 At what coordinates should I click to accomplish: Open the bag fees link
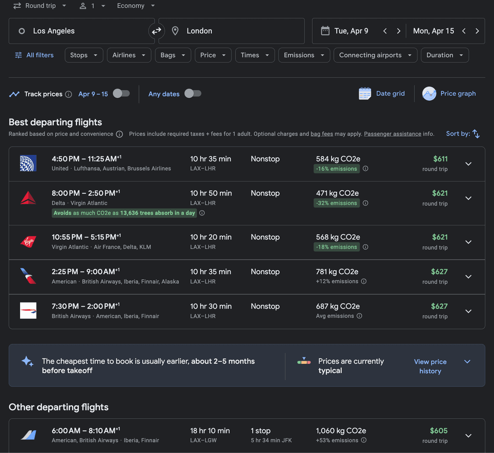[322, 134]
